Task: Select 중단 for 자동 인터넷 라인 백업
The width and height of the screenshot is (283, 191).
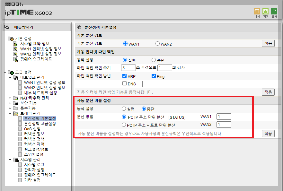Action: (x=154, y=60)
